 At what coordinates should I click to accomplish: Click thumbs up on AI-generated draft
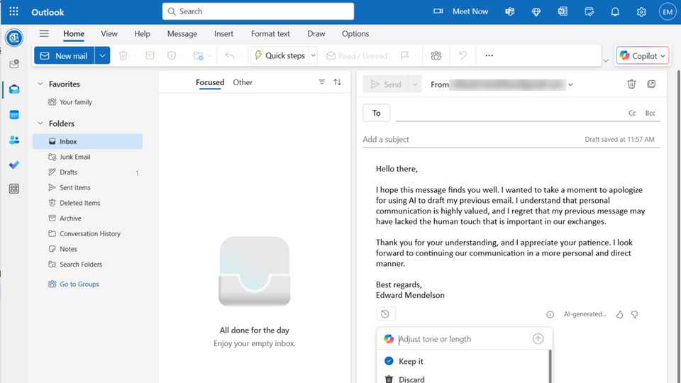pyautogui.click(x=619, y=314)
